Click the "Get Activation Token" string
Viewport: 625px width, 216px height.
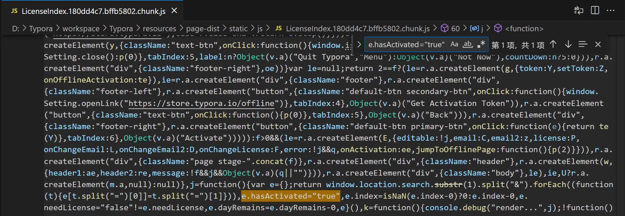(458, 103)
